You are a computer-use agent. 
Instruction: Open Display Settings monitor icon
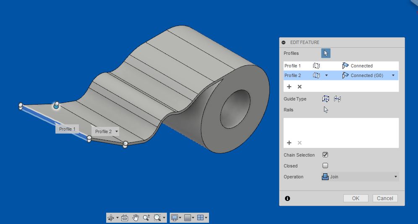tap(175, 218)
